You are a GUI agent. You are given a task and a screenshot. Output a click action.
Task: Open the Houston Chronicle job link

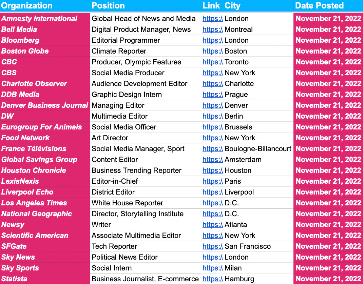tap(212, 170)
